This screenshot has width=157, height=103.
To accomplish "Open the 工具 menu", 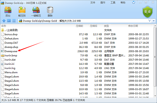I will [113, 3].
